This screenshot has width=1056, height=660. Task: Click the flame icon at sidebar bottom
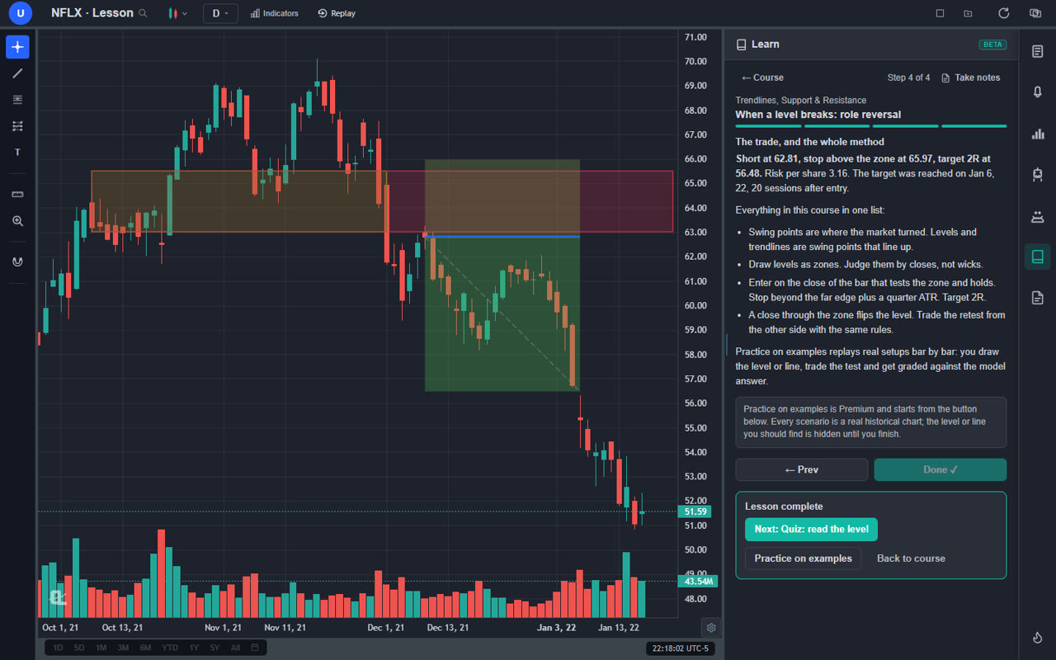pos(1038,638)
